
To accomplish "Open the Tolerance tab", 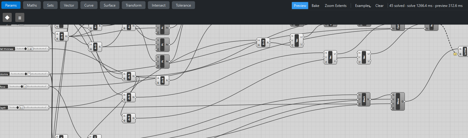I will click(x=184, y=5).
